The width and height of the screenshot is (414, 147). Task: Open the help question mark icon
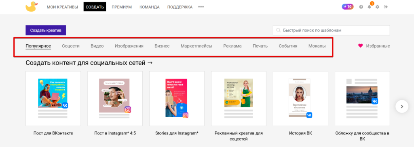coord(361,7)
